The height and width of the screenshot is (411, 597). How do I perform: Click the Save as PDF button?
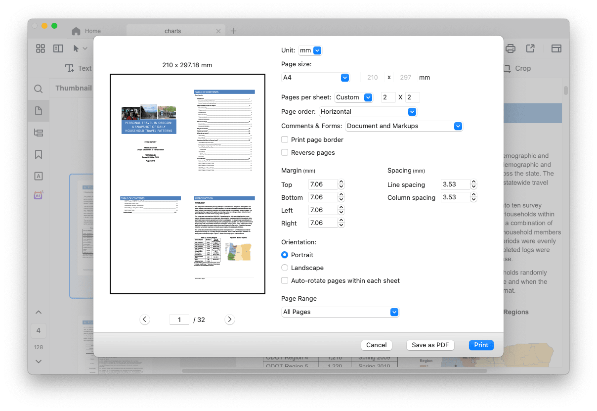[x=430, y=345]
